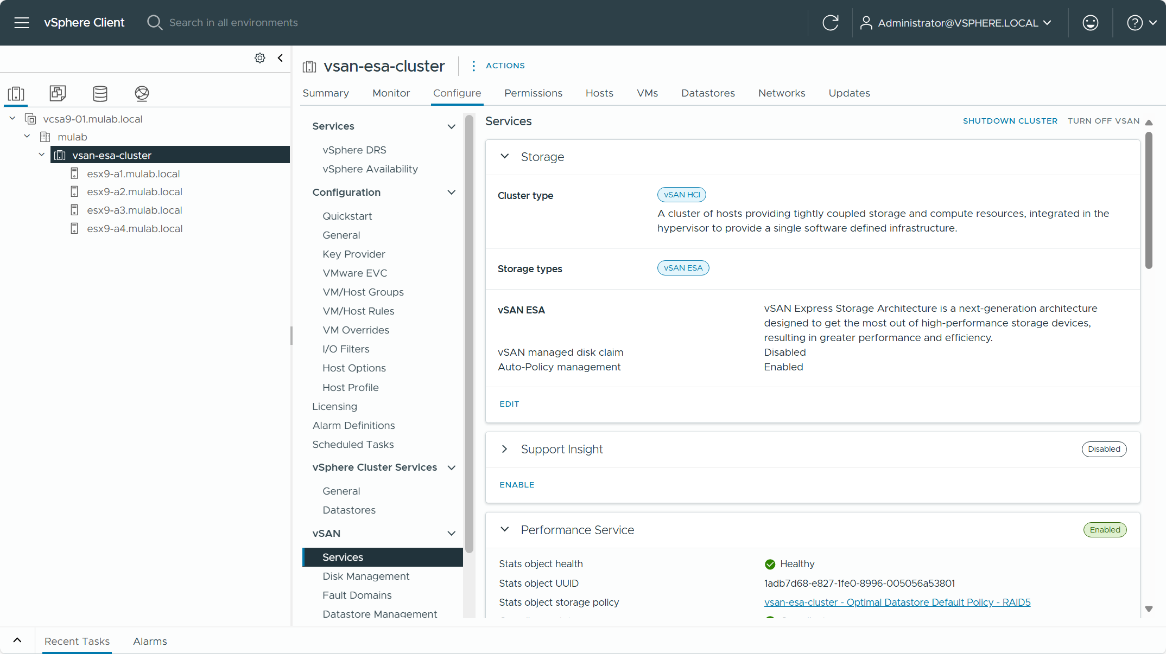Open the Networking inventory view icon
Image resolution: width=1166 pixels, height=654 pixels.
[x=142, y=93]
